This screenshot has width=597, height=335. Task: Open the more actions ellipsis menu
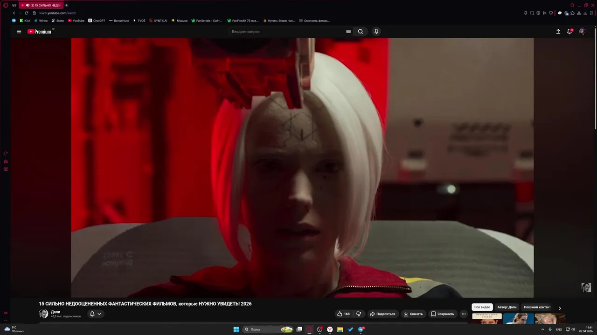pyautogui.click(x=464, y=314)
